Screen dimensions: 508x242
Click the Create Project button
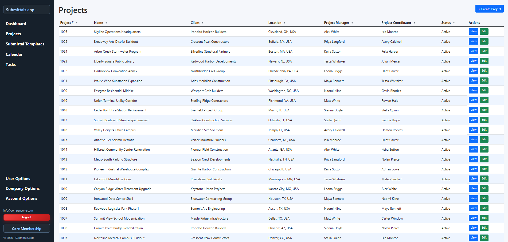489,9
